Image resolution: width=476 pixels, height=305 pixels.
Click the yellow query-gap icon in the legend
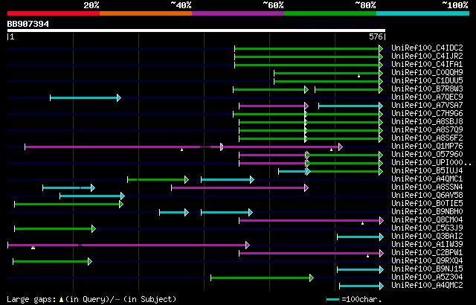click(61, 300)
